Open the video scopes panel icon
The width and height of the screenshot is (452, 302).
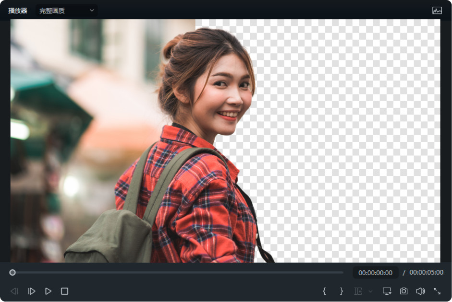click(x=437, y=11)
